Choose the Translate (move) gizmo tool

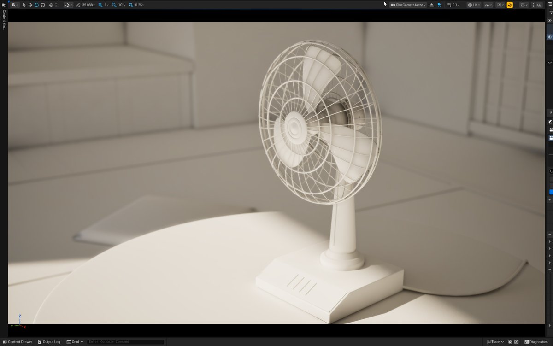coord(30,5)
